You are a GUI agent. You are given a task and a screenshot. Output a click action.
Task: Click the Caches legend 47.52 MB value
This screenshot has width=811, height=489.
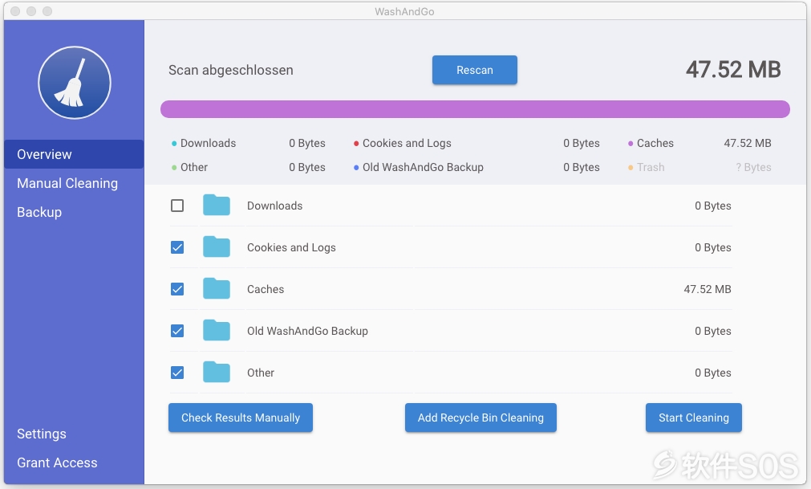[748, 143]
